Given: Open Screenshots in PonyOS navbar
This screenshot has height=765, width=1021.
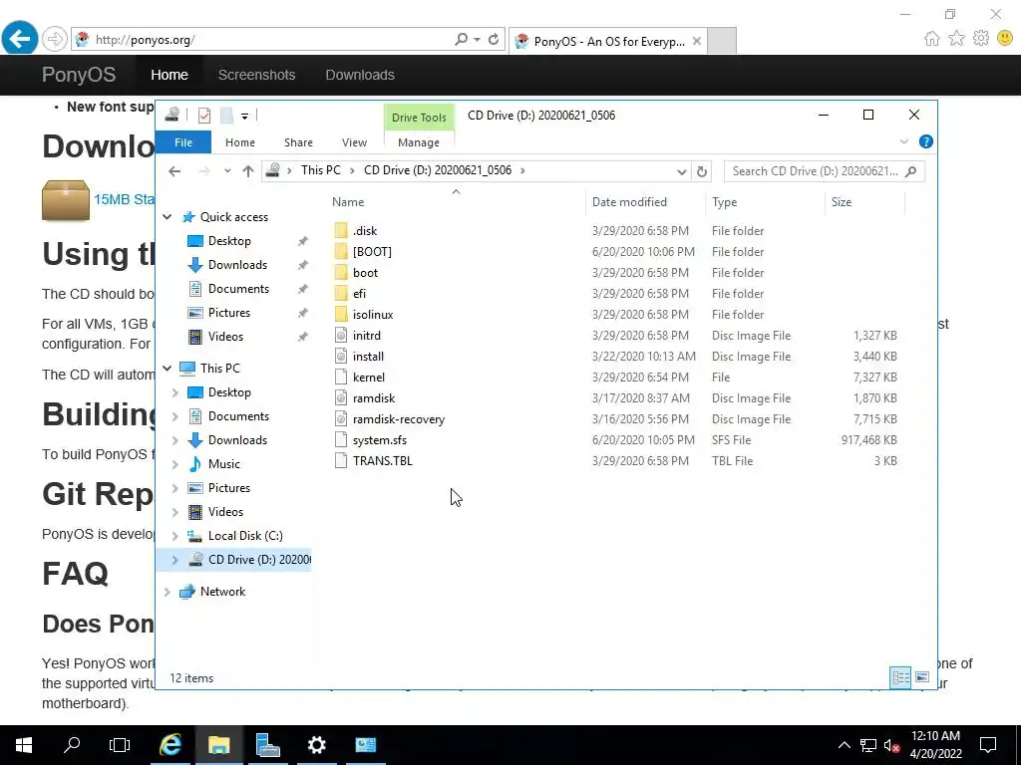Looking at the screenshot, I should click(x=256, y=75).
